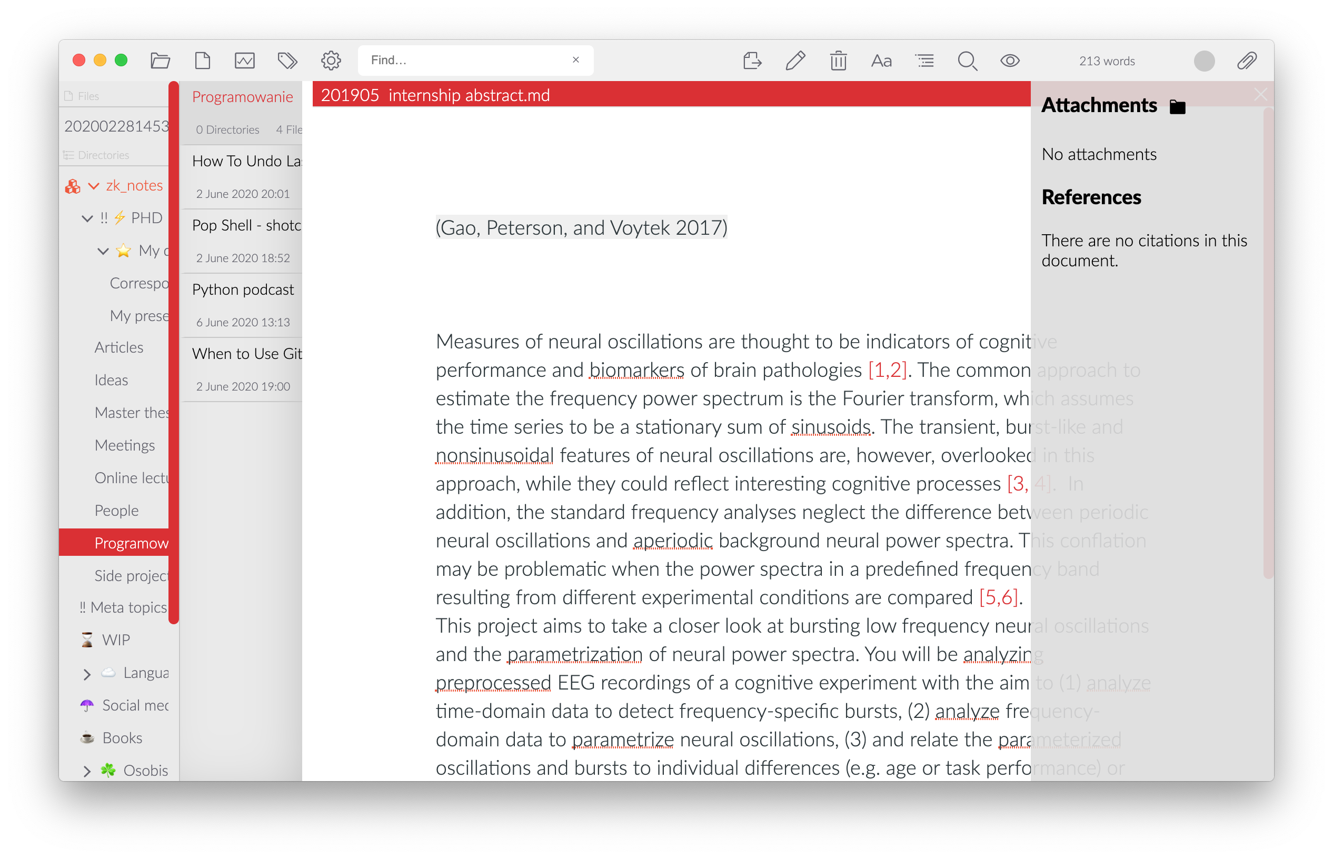The height and width of the screenshot is (859, 1333).
Task: Open the Python podcast note
Action: tap(242, 305)
